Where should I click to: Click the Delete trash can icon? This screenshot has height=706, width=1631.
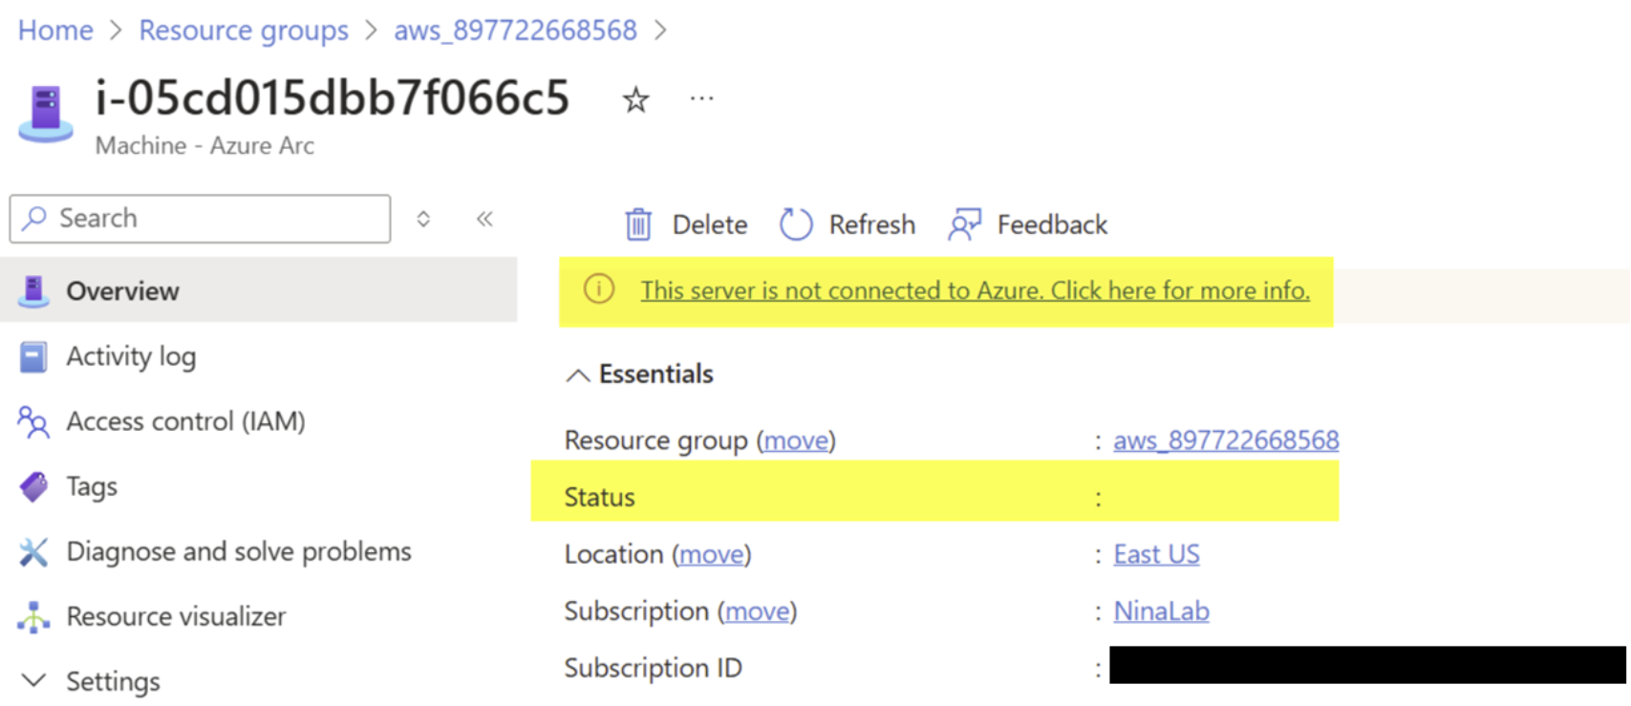click(x=638, y=225)
